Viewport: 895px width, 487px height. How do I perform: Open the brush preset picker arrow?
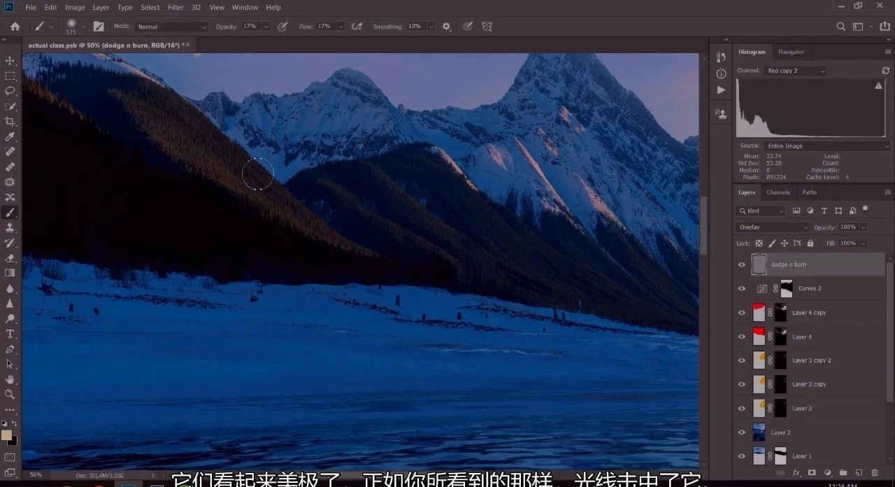click(83, 27)
